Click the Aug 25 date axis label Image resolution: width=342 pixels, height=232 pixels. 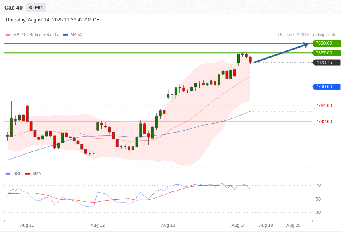coord(293,225)
